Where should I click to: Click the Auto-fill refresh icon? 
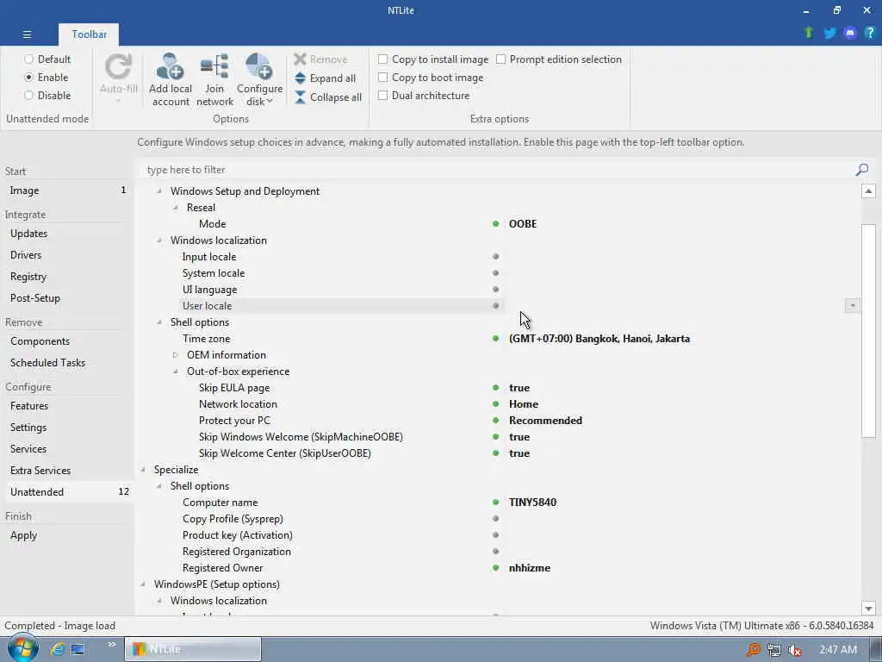coord(118,66)
